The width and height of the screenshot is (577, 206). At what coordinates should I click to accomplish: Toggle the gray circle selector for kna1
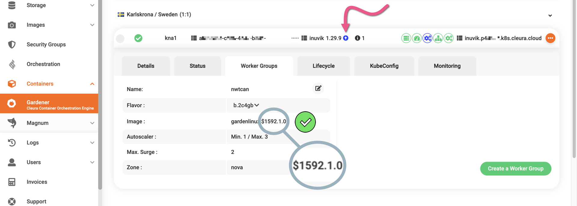[x=120, y=38]
